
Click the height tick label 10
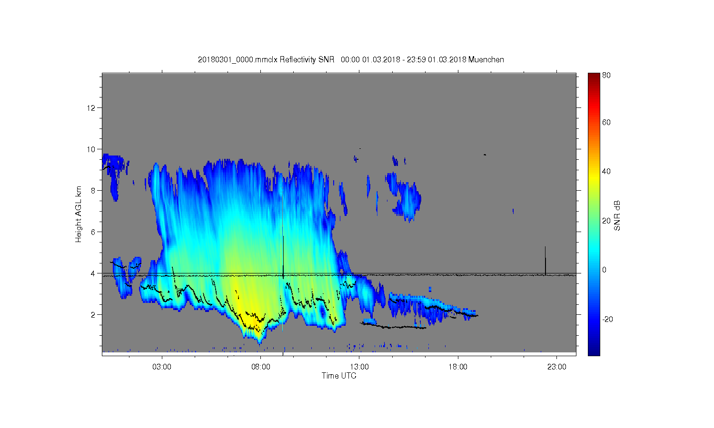point(91,149)
